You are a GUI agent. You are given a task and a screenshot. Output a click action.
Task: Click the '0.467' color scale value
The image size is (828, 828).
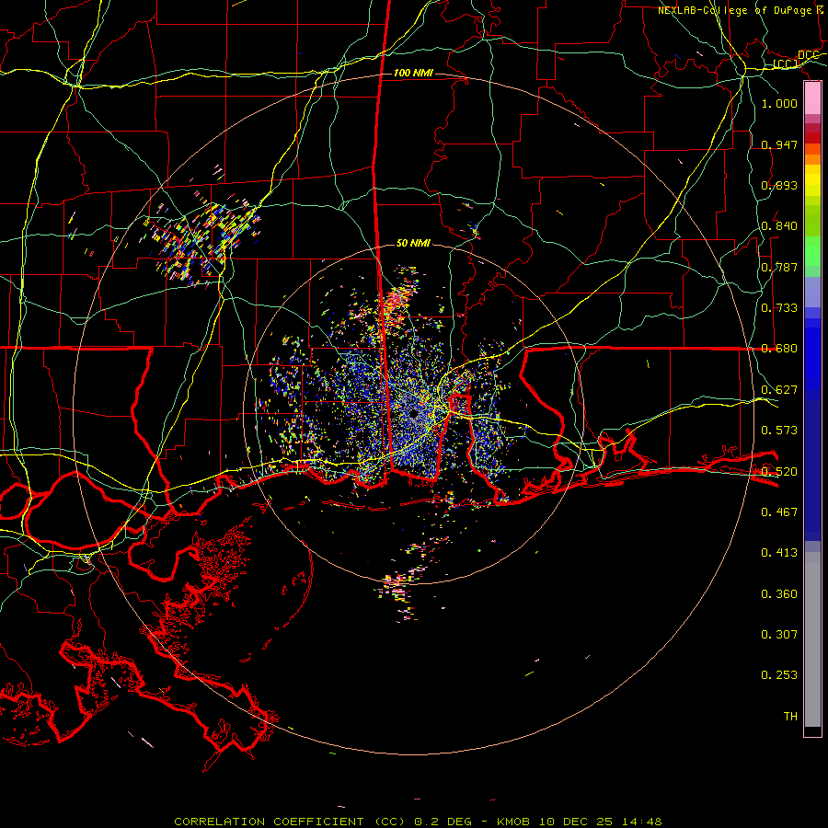[x=779, y=512]
